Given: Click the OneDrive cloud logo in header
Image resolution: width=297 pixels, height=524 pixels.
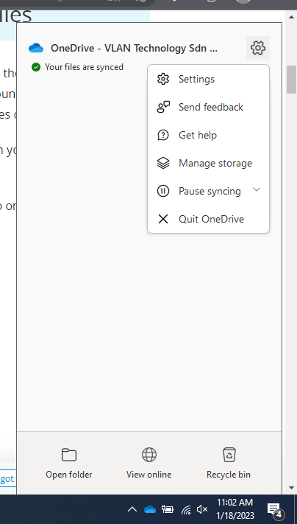Looking at the screenshot, I should click(x=36, y=48).
